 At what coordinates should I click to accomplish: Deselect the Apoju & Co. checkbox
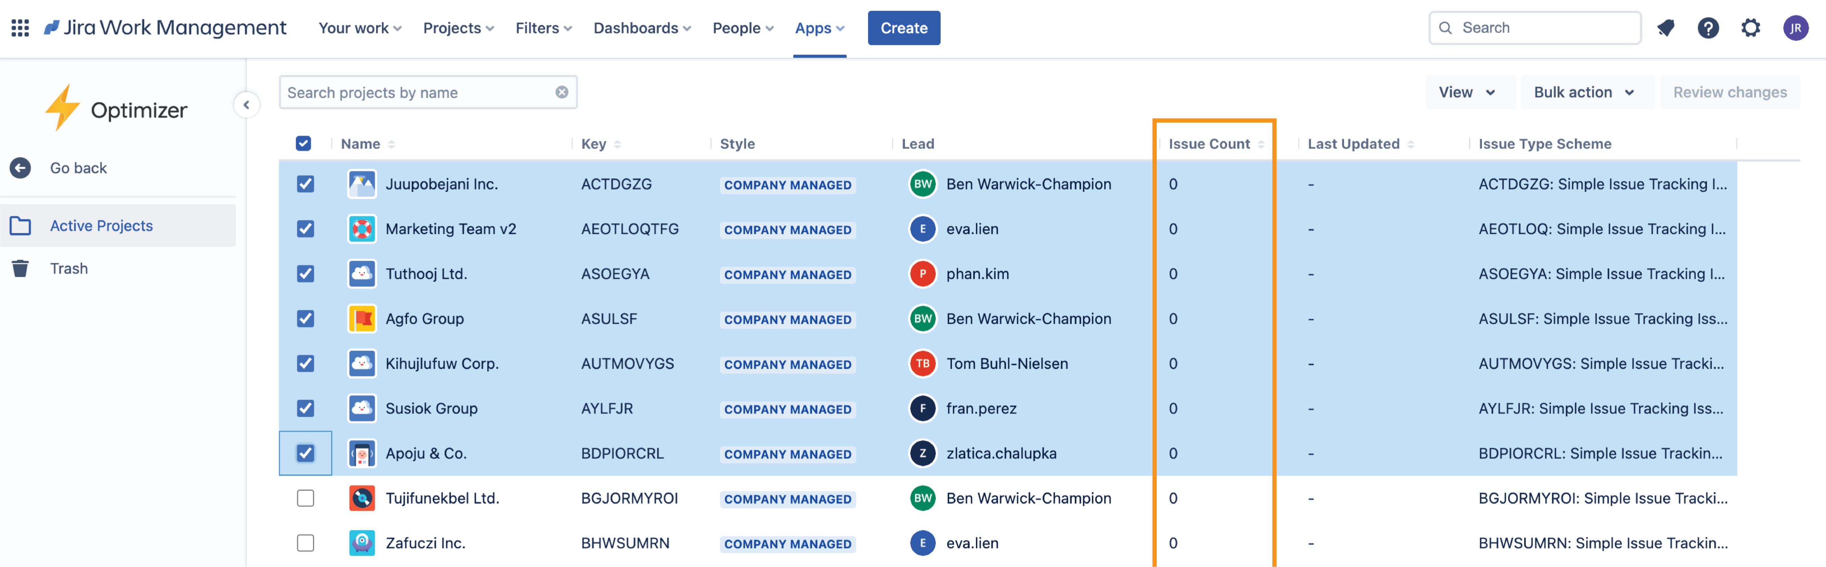[x=306, y=453]
